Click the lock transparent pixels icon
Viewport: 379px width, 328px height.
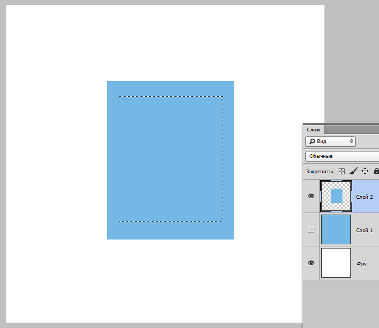pyautogui.click(x=341, y=171)
